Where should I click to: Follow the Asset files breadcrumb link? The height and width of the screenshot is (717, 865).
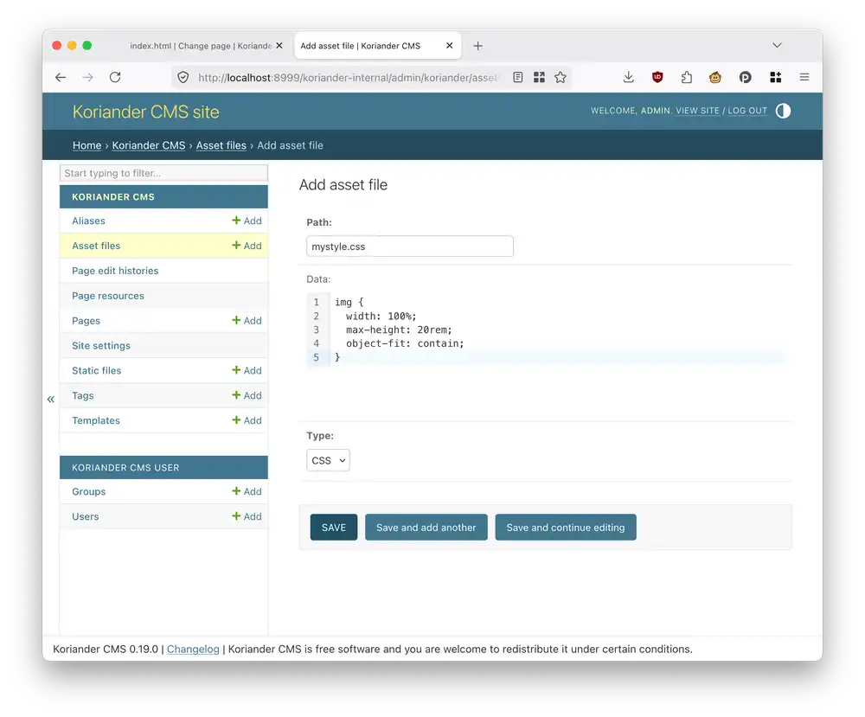(x=221, y=145)
